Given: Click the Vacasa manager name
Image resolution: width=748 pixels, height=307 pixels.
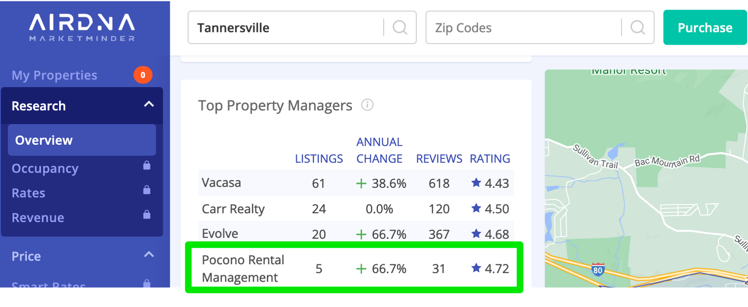Looking at the screenshot, I should (221, 183).
